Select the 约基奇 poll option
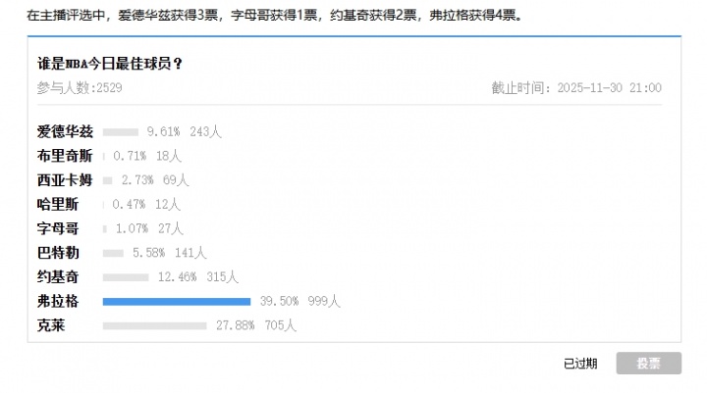Screen dimensions: 707x393 point(58,276)
